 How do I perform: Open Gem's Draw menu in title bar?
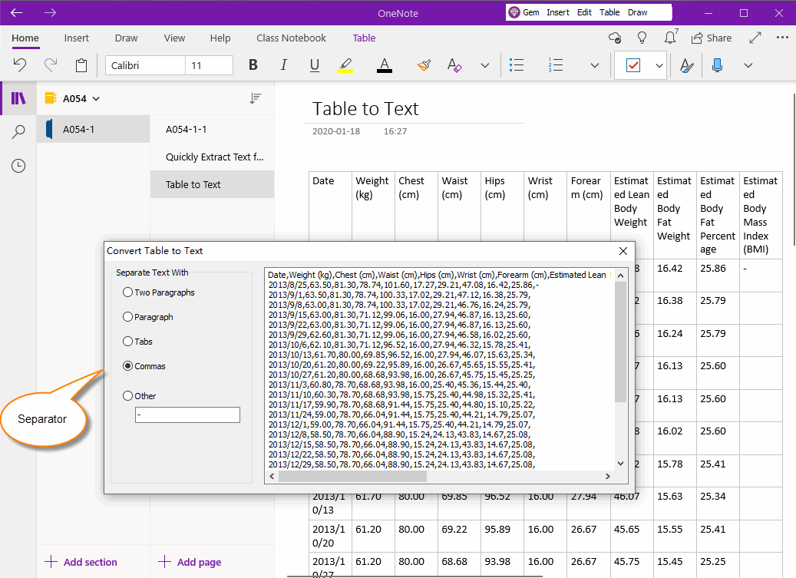pyautogui.click(x=637, y=12)
